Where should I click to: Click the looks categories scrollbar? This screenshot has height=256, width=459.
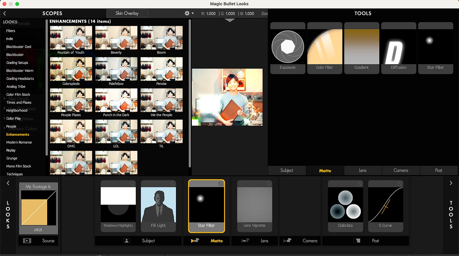47,88
